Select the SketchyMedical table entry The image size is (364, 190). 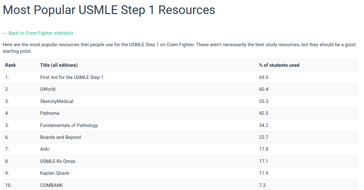[57, 101]
